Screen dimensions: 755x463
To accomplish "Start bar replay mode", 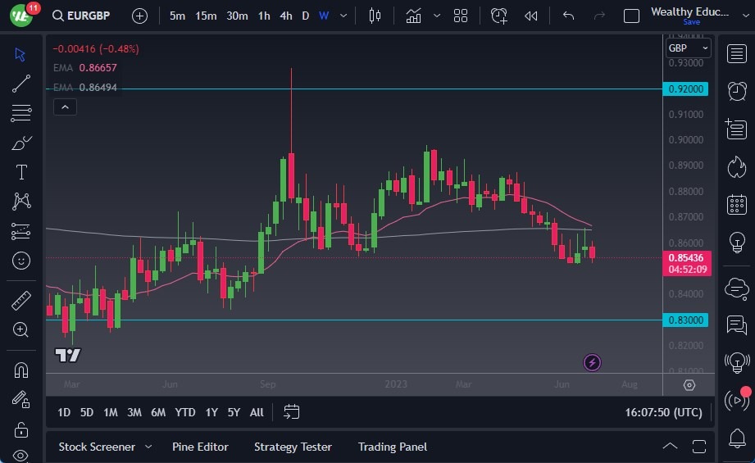I will [x=530, y=16].
